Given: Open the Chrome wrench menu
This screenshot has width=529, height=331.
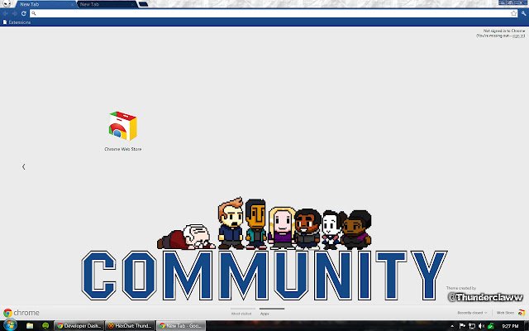Looking at the screenshot, I should [523, 13].
